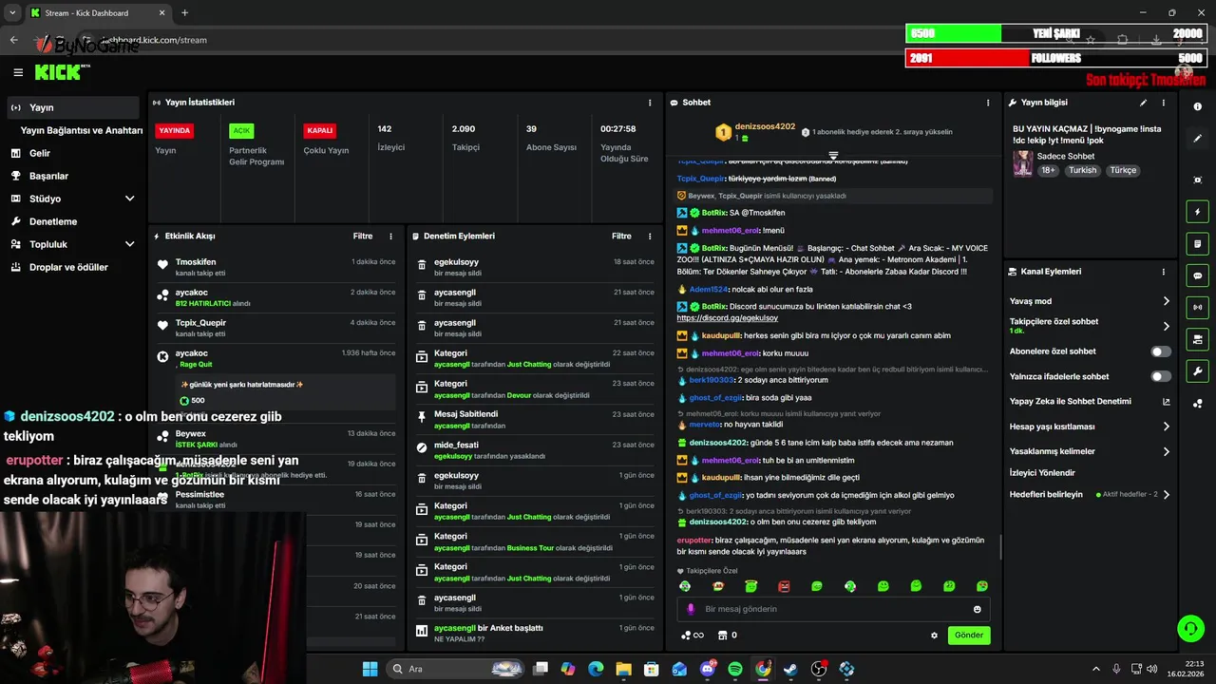Click the shop icon showing 0
Image resolution: width=1216 pixels, height=684 pixels.
728,636
